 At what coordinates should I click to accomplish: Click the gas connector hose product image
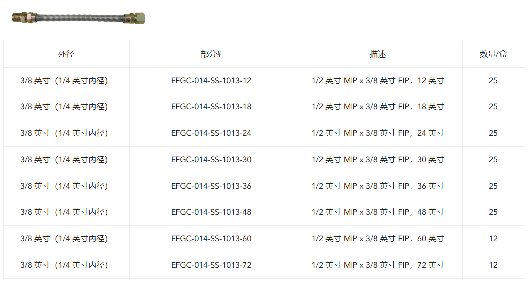pos(78,18)
